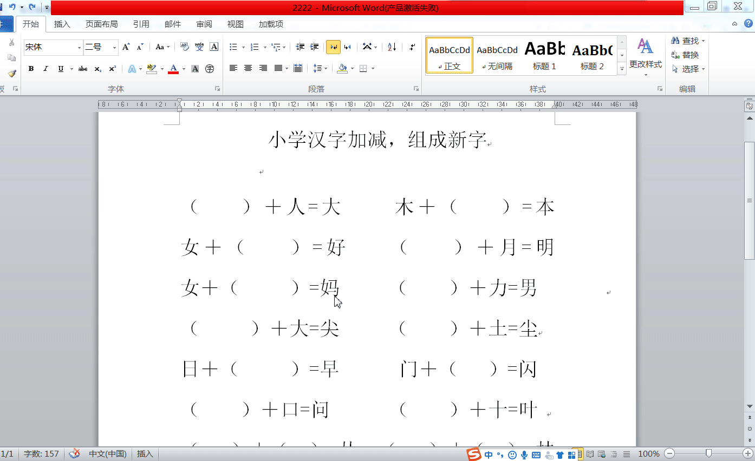Toggle Italic formatting
Image resolution: width=755 pixels, height=461 pixels.
click(45, 69)
